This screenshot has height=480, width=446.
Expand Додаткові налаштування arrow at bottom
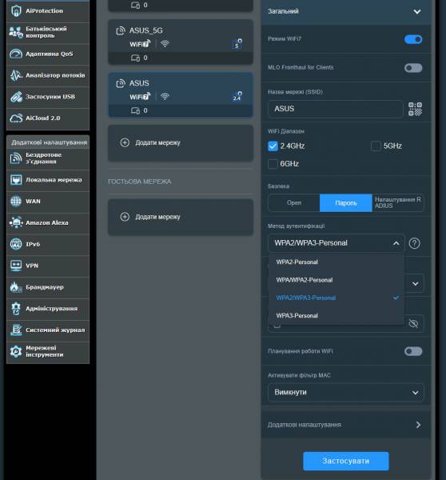click(x=418, y=425)
